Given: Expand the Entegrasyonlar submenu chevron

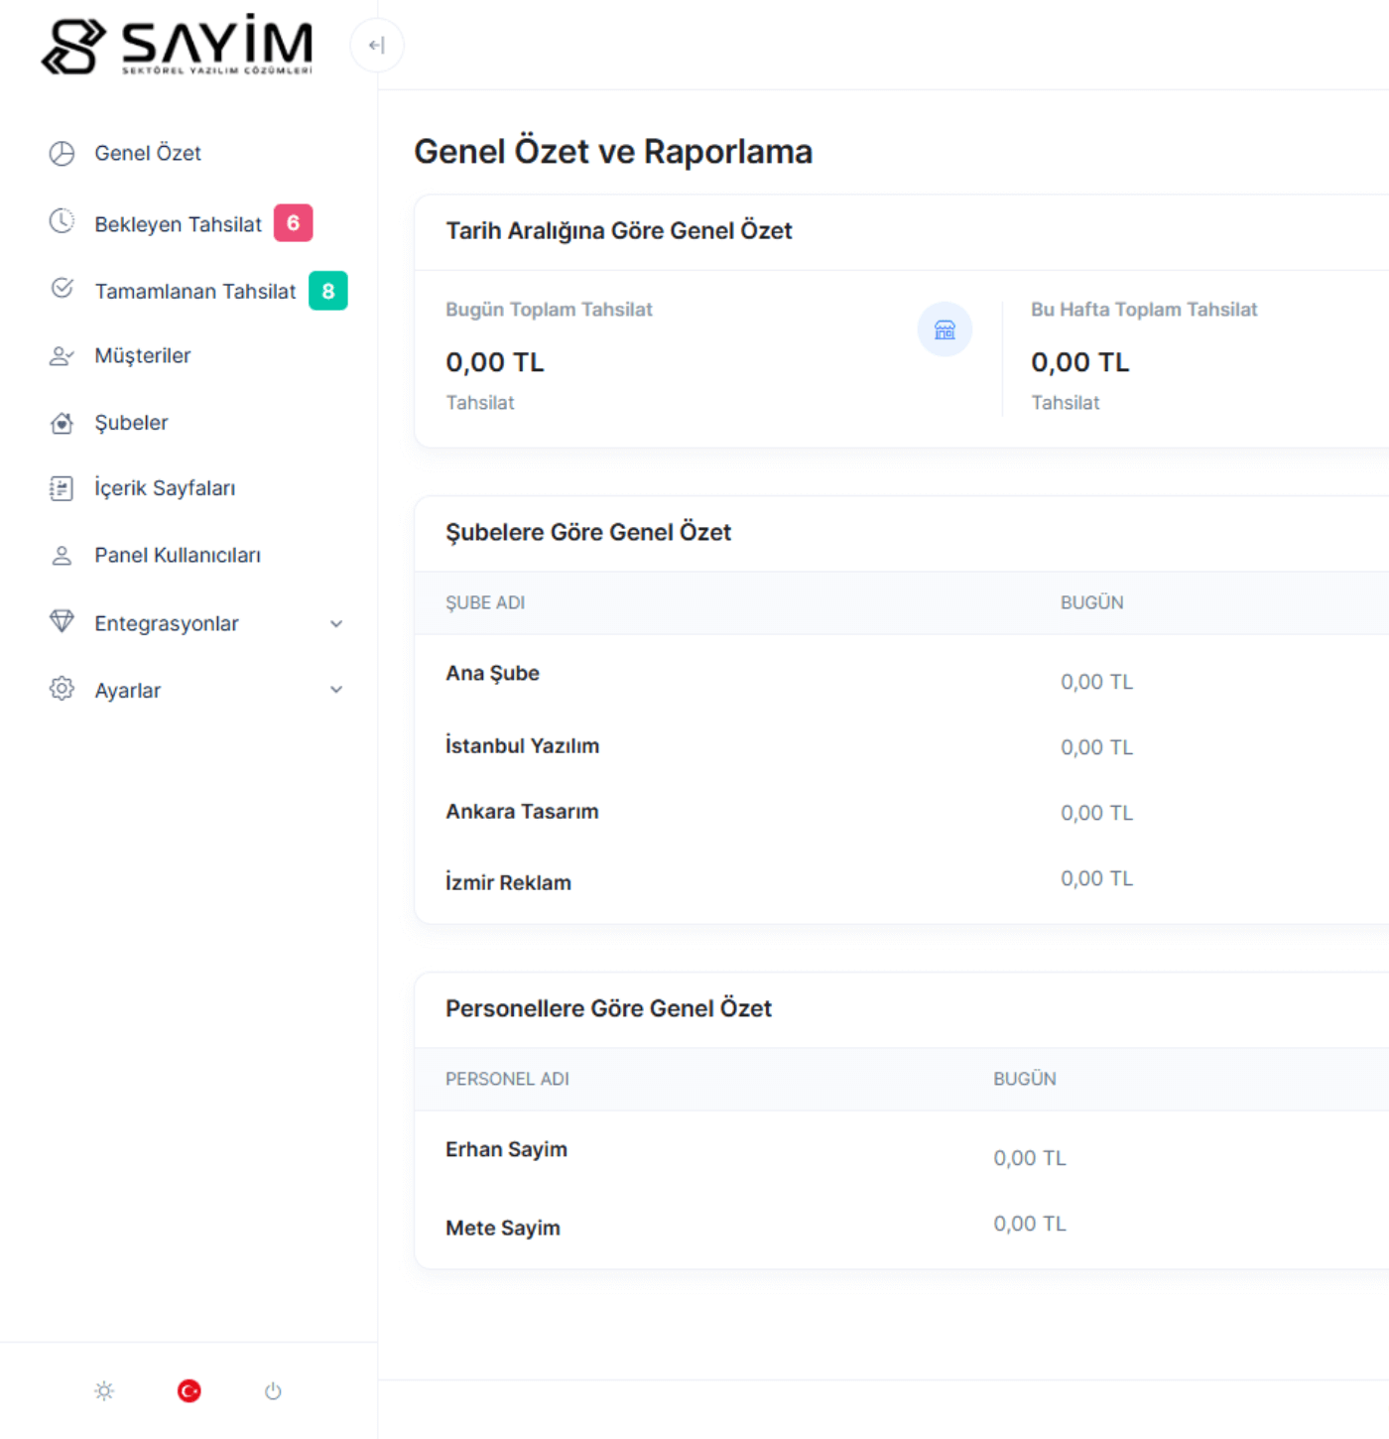Looking at the screenshot, I should pos(336,623).
